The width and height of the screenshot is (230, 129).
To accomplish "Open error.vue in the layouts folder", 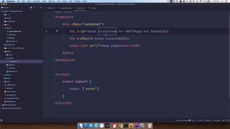I will click(x=11, y=38).
